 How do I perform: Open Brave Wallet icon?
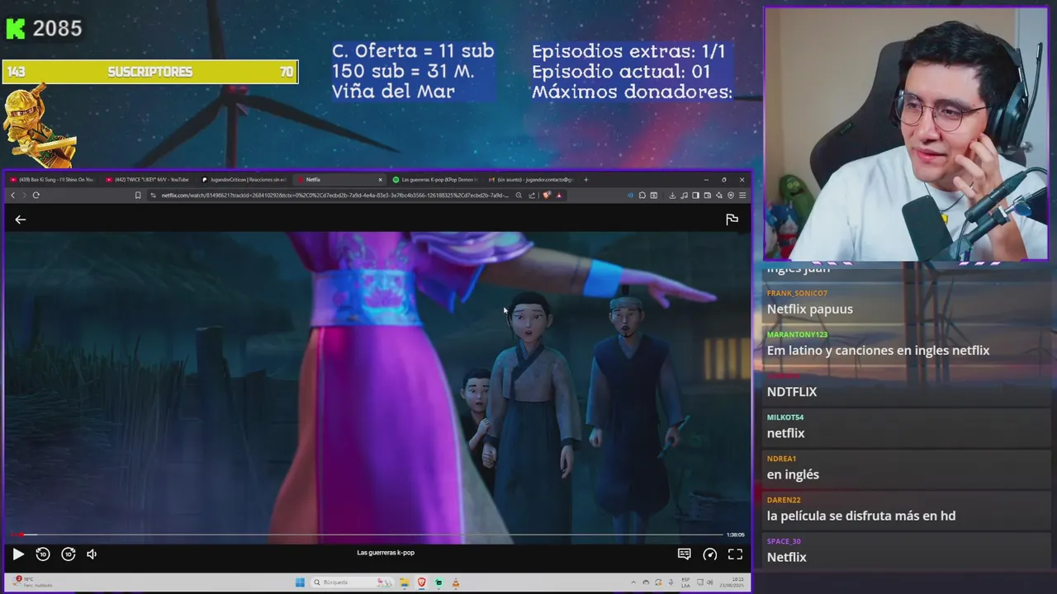pos(708,196)
